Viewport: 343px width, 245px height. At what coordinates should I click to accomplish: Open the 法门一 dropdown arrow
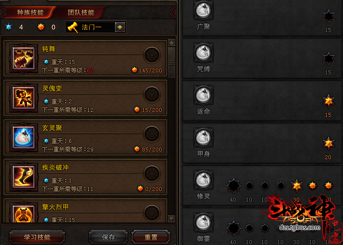120,27
